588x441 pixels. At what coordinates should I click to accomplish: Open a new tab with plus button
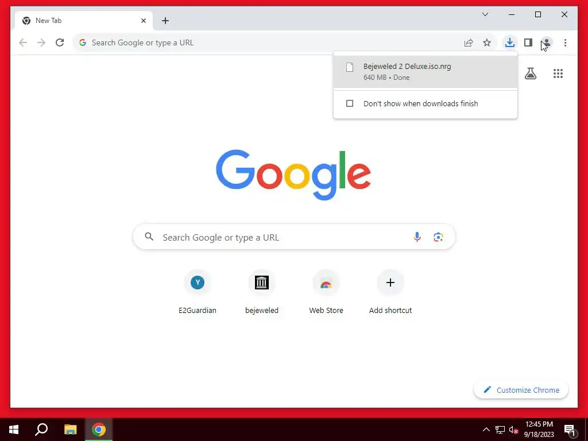(165, 21)
